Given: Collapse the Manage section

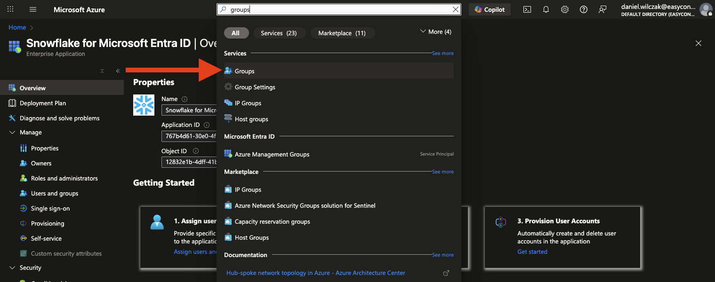Looking at the screenshot, I should click(x=12, y=133).
